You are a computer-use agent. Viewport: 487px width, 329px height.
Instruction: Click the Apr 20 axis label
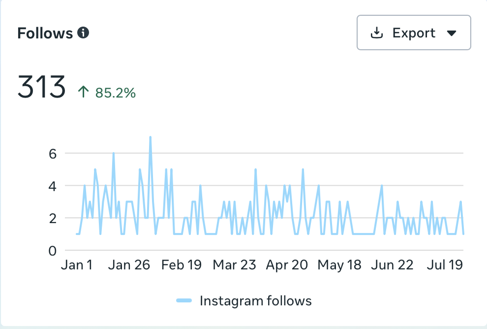(287, 265)
